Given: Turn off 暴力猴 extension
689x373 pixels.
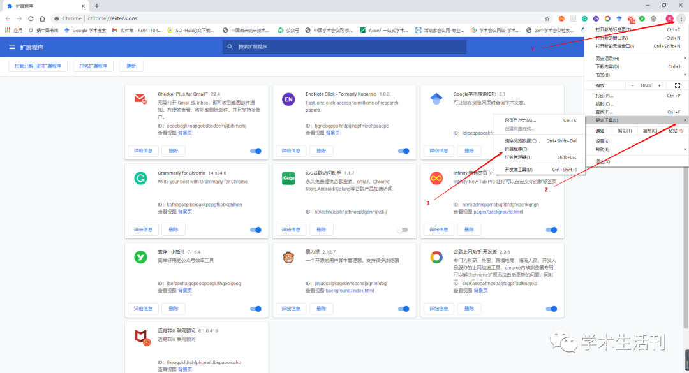Looking at the screenshot, I should (x=403, y=309).
